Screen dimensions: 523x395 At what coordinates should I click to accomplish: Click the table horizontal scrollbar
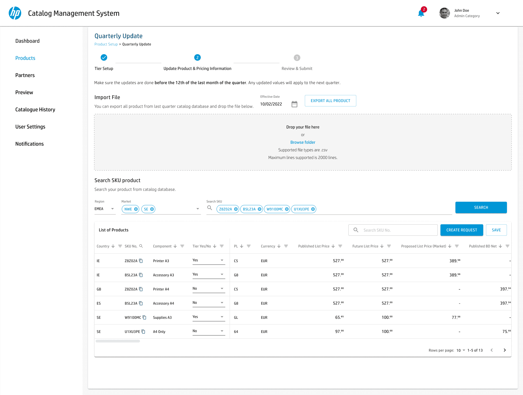click(118, 341)
